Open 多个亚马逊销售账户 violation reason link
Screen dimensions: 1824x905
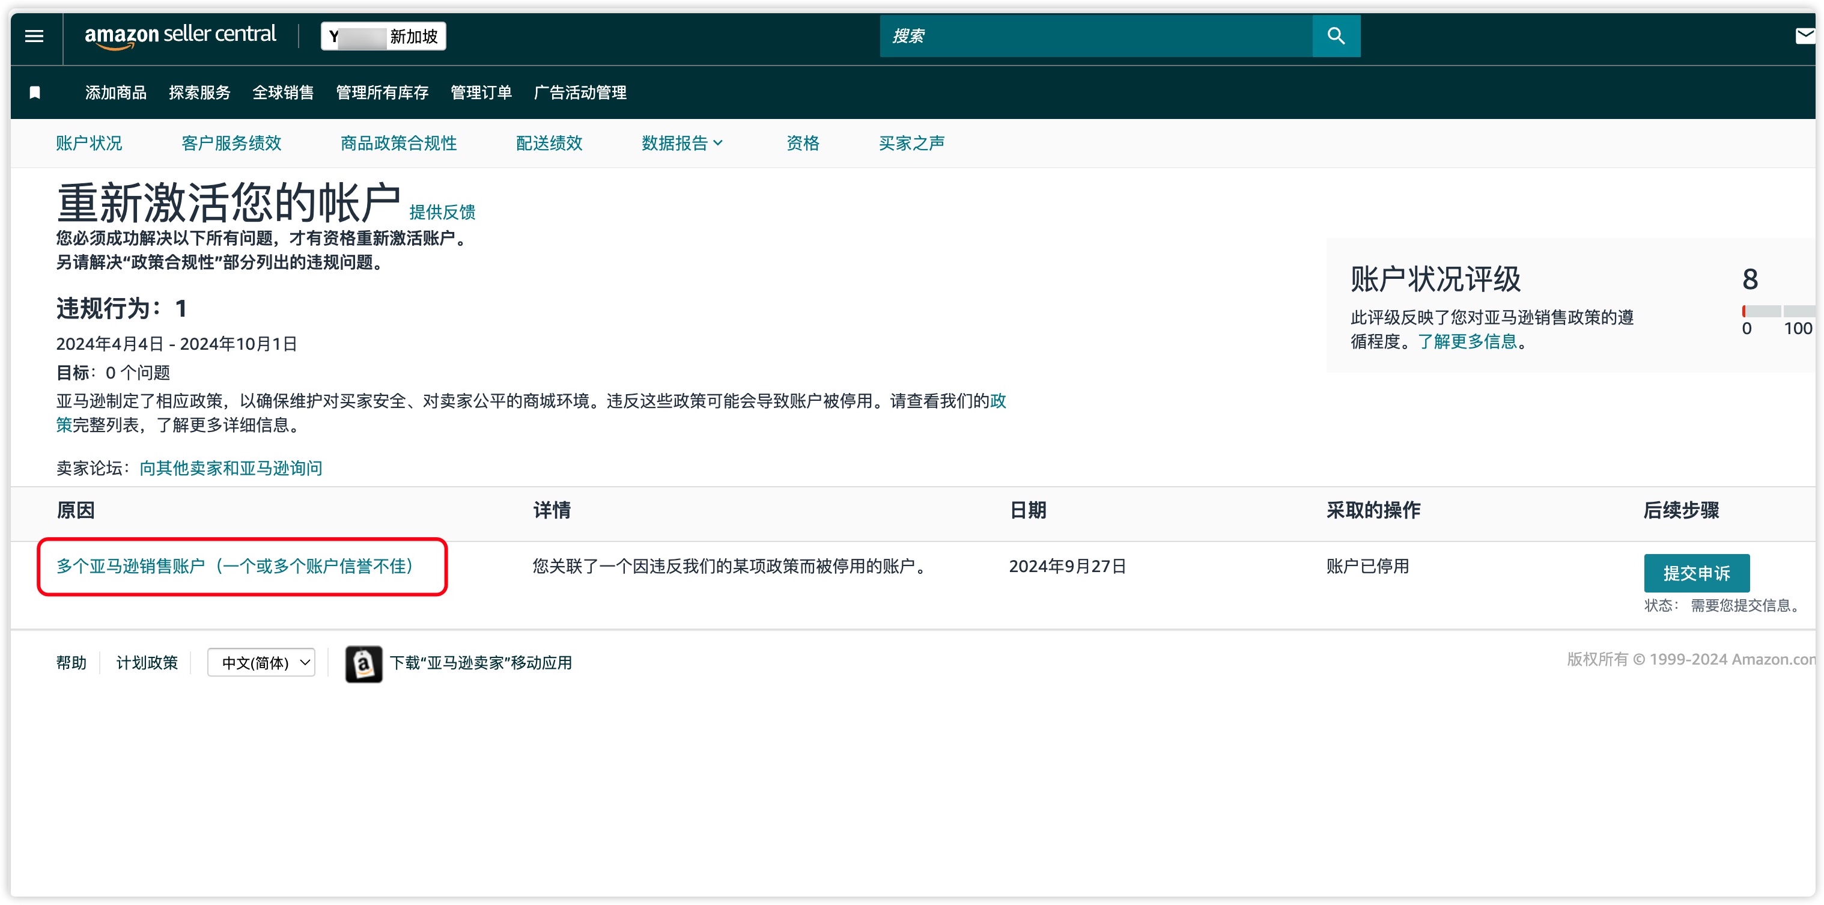pos(235,566)
